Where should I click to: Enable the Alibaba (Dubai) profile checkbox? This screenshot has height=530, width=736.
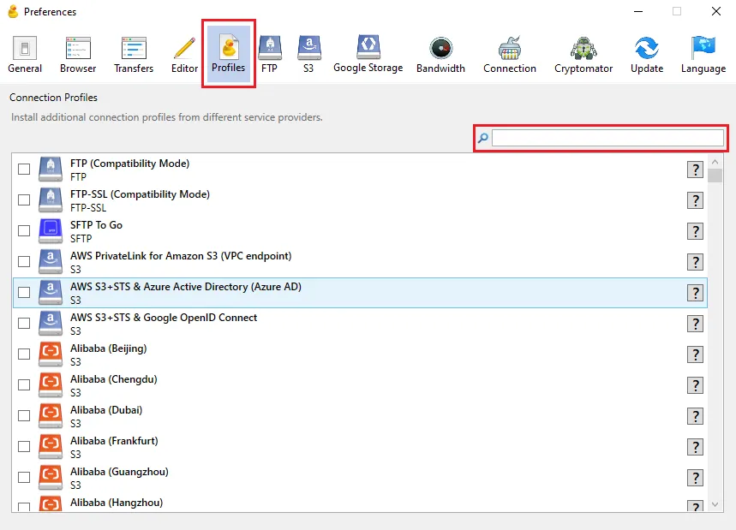coord(24,415)
